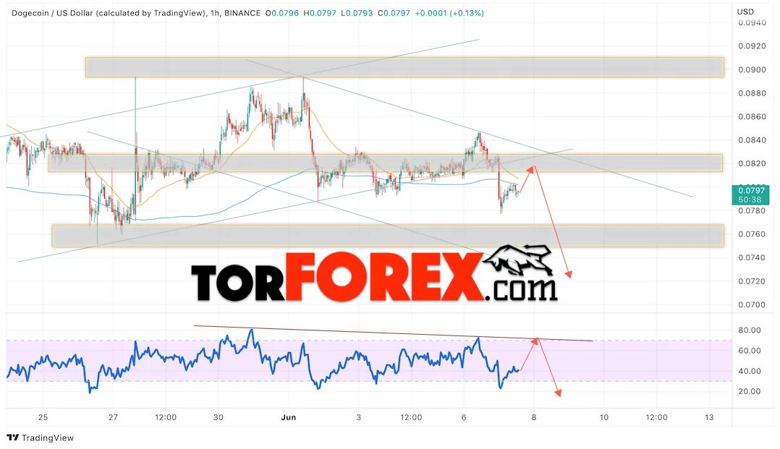Click the 10 date label on time axis

[x=604, y=417]
